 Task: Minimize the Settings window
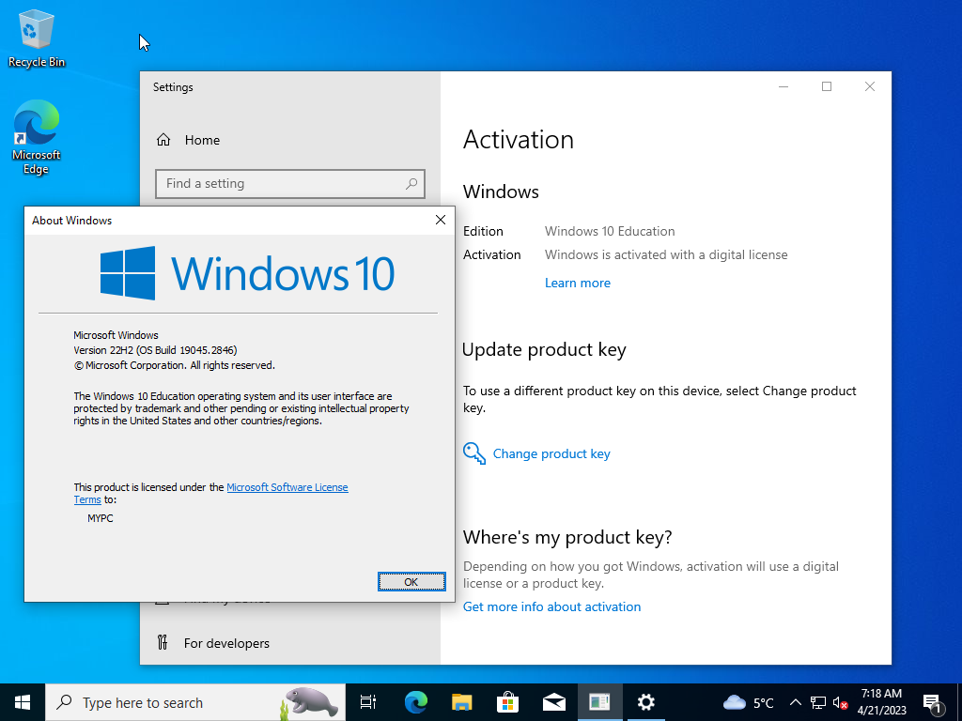pyautogui.click(x=784, y=86)
